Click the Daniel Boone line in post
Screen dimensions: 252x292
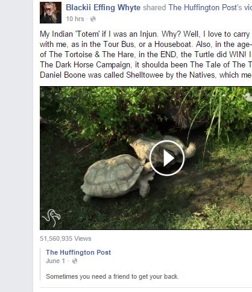pyautogui.click(x=146, y=75)
